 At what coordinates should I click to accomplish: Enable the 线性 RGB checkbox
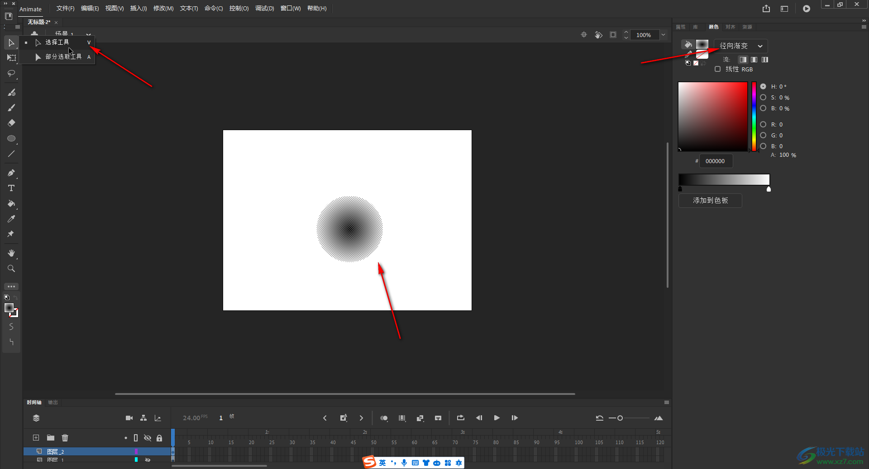click(717, 69)
